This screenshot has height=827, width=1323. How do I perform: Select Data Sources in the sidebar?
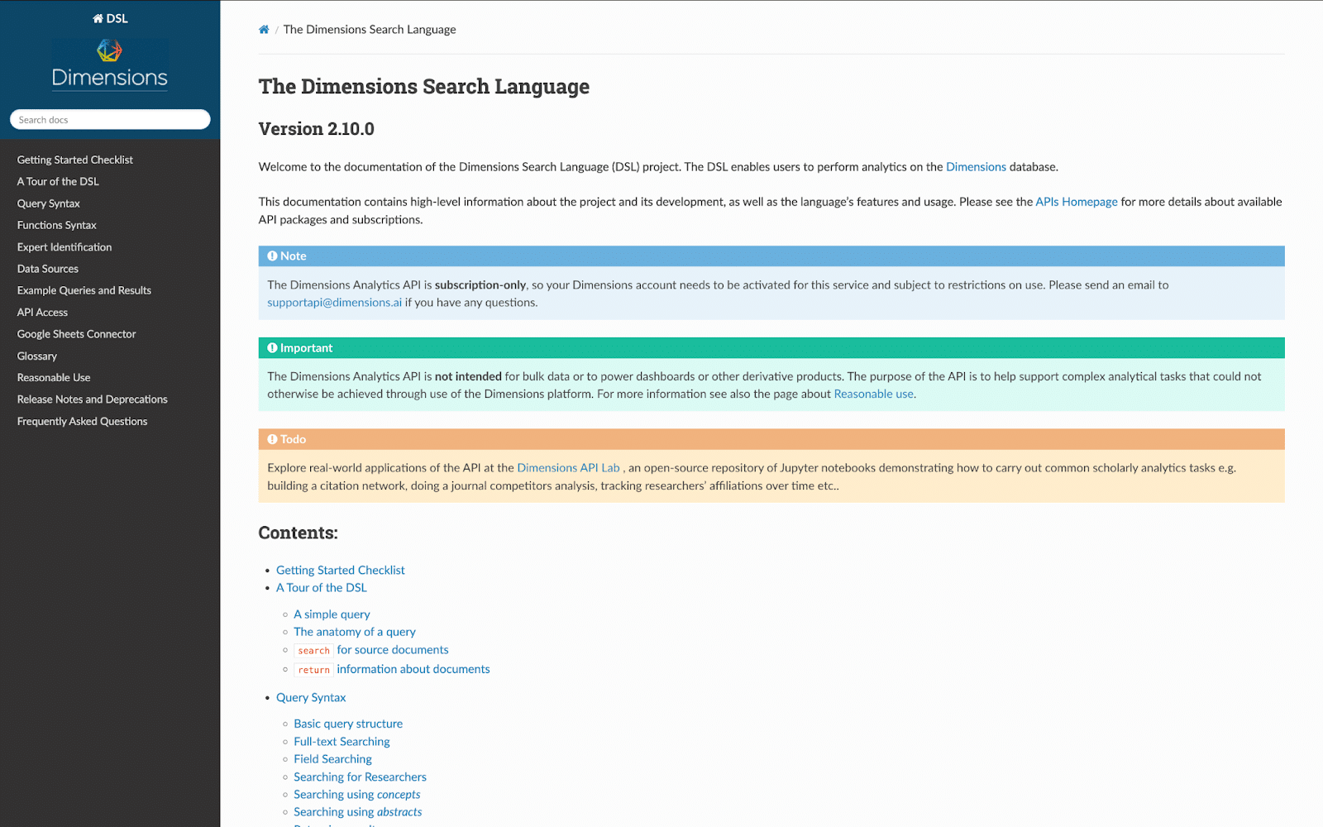[48, 269]
